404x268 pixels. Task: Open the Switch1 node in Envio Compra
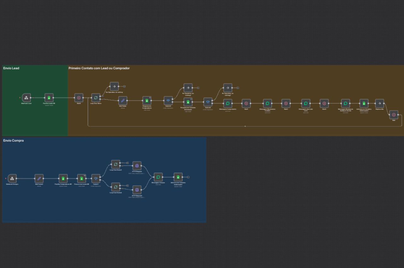pyautogui.click(x=96, y=178)
